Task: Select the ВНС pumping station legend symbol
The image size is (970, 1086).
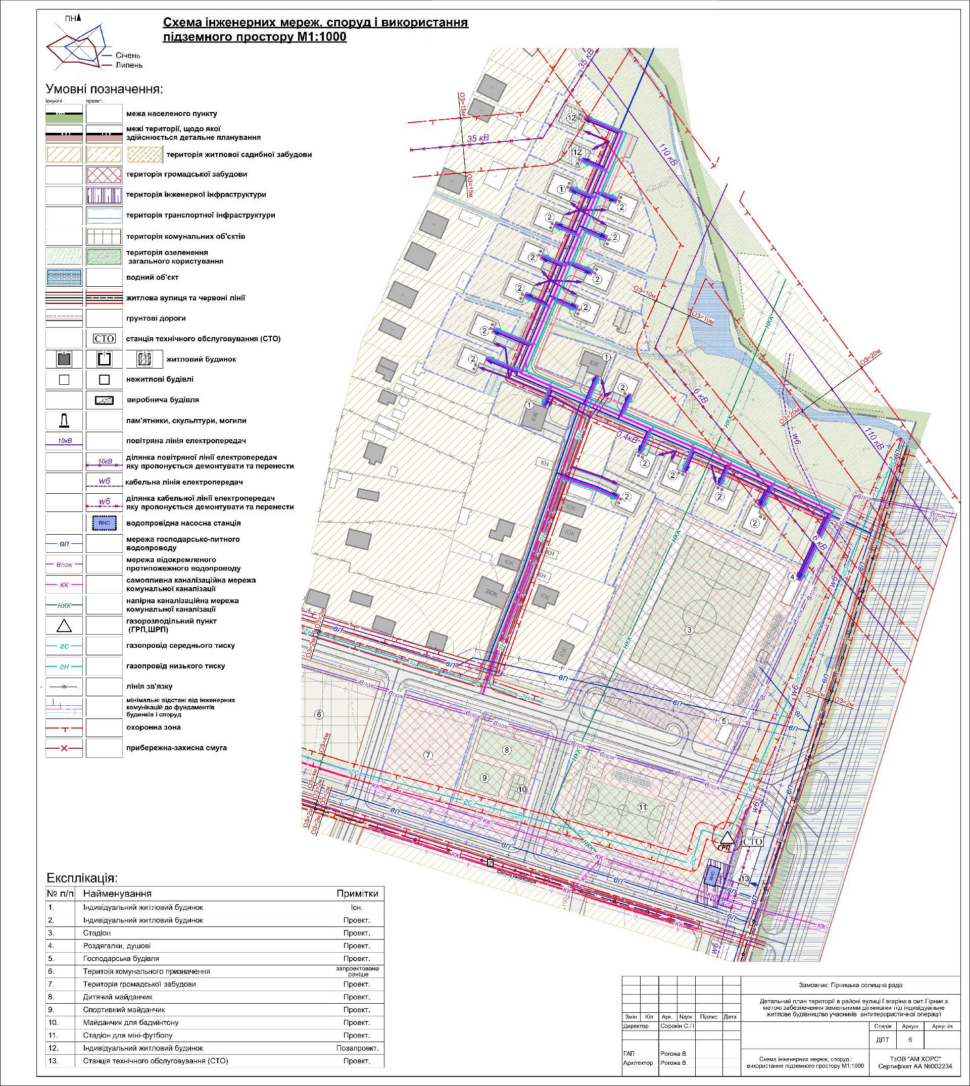Action: click(x=104, y=523)
